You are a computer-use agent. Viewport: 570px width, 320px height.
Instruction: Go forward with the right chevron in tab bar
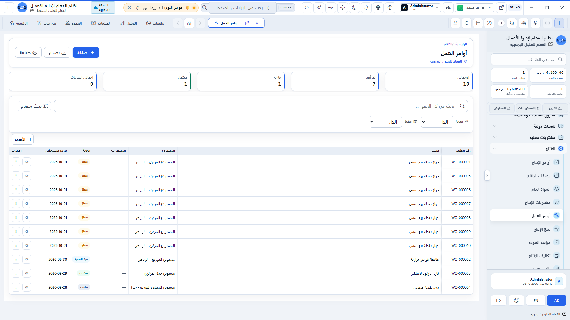coord(200,23)
